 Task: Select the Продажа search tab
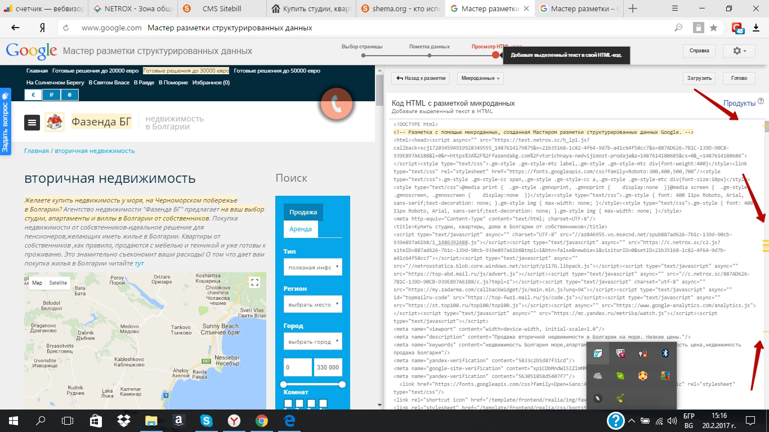pyautogui.click(x=303, y=212)
